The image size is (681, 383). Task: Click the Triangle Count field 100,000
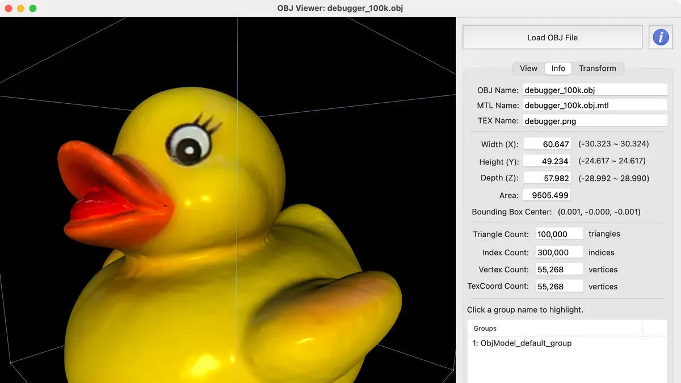(559, 234)
